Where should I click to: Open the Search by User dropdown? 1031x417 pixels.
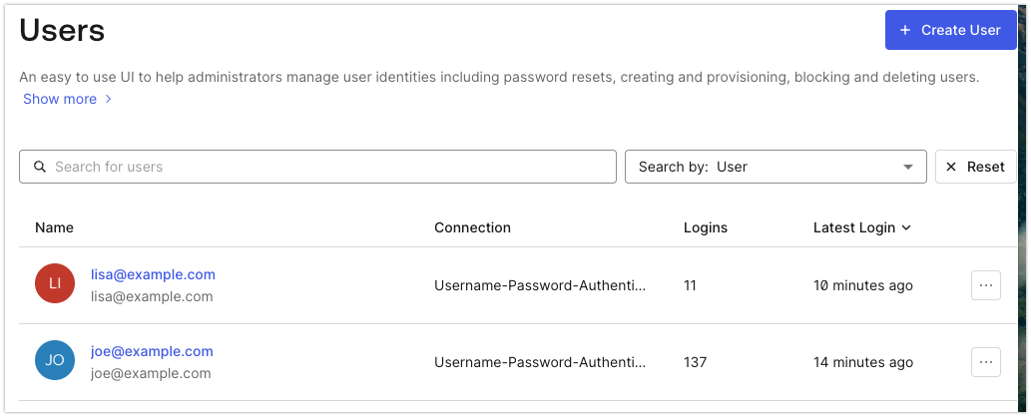pos(775,167)
